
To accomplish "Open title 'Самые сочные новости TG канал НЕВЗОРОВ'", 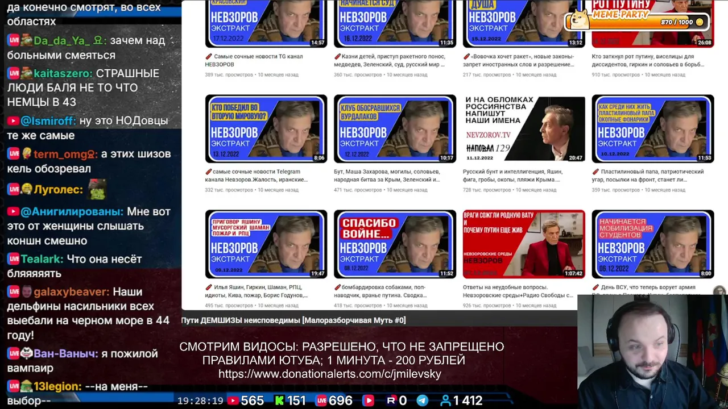I will click(x=254, y=60).
